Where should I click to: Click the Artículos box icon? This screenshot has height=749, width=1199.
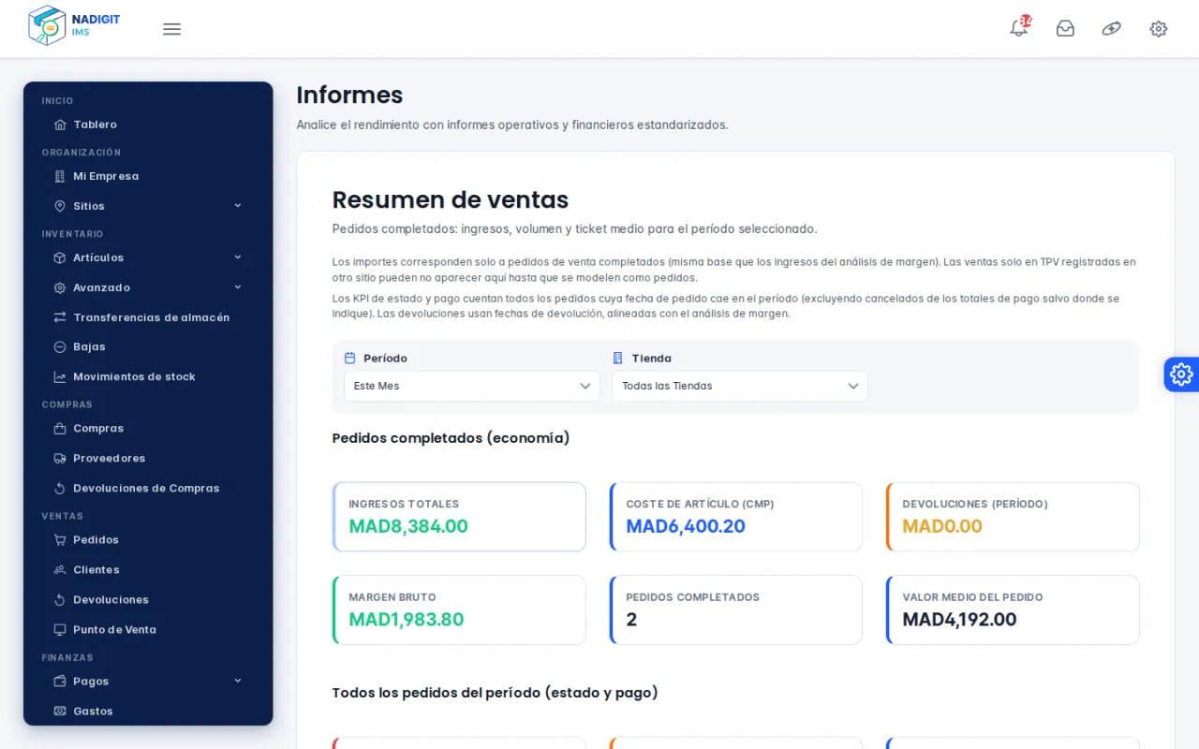coord(60,257)
